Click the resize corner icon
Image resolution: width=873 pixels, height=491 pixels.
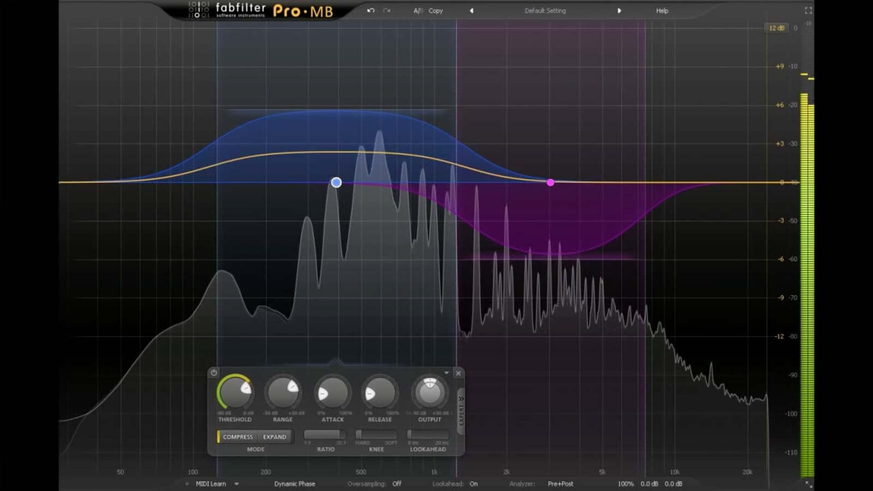pos(809,484)
